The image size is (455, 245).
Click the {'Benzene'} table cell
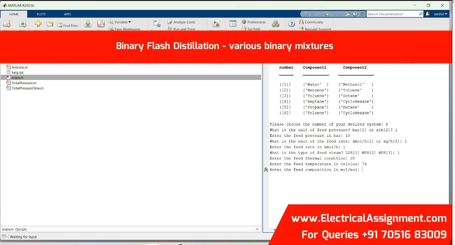(x=316, y=91)
